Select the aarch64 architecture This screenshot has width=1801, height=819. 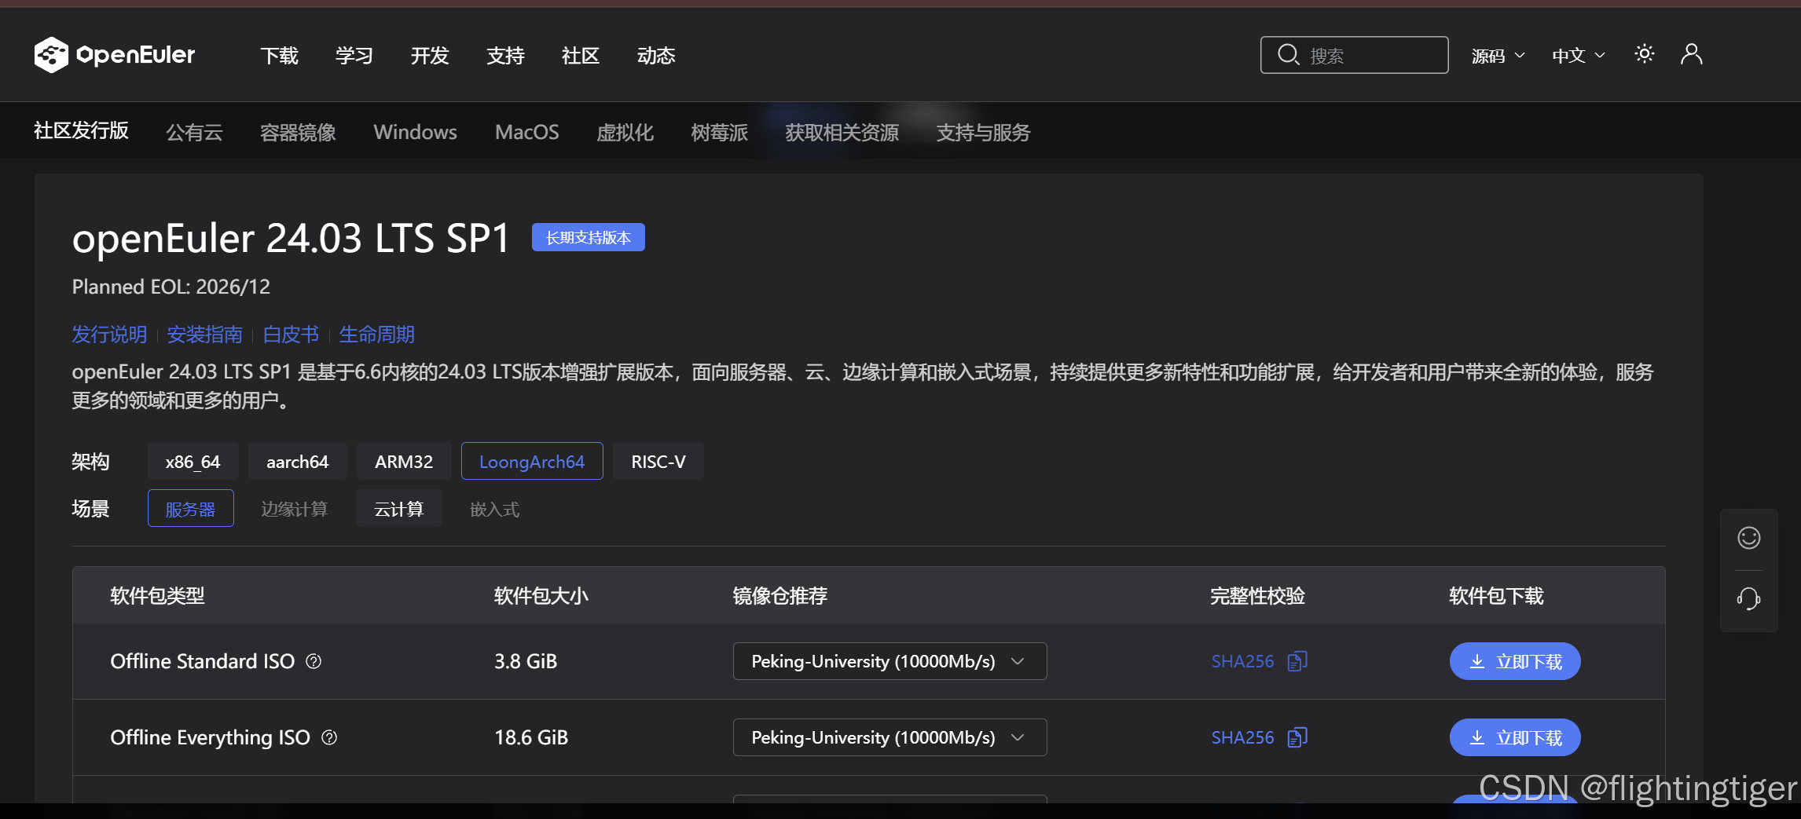click(297, 461)
